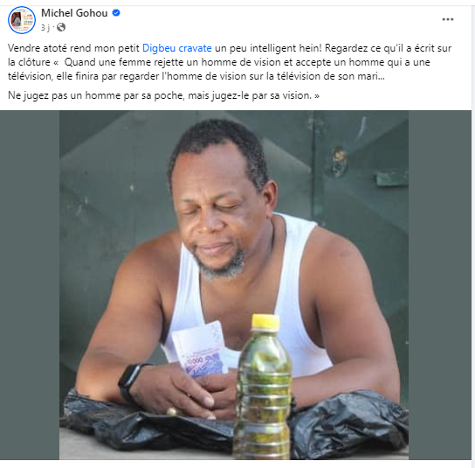Open the three-dot post options menu
This screenshot has width=475, height=468.
pyautogui.click(x=447, y=19)
